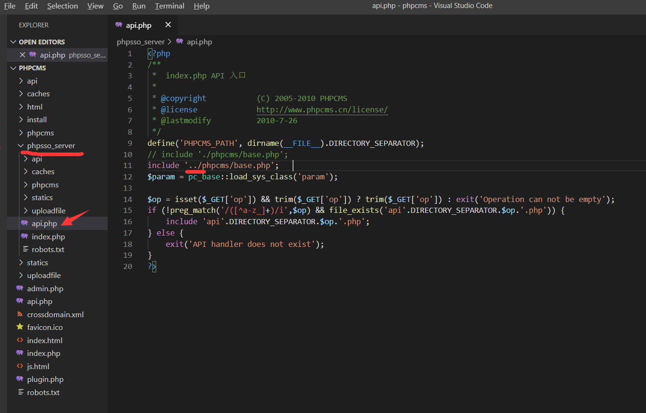This screenshot has height=413, width=646.
Task: Open the Terminal menu
Action: (170, 6)
